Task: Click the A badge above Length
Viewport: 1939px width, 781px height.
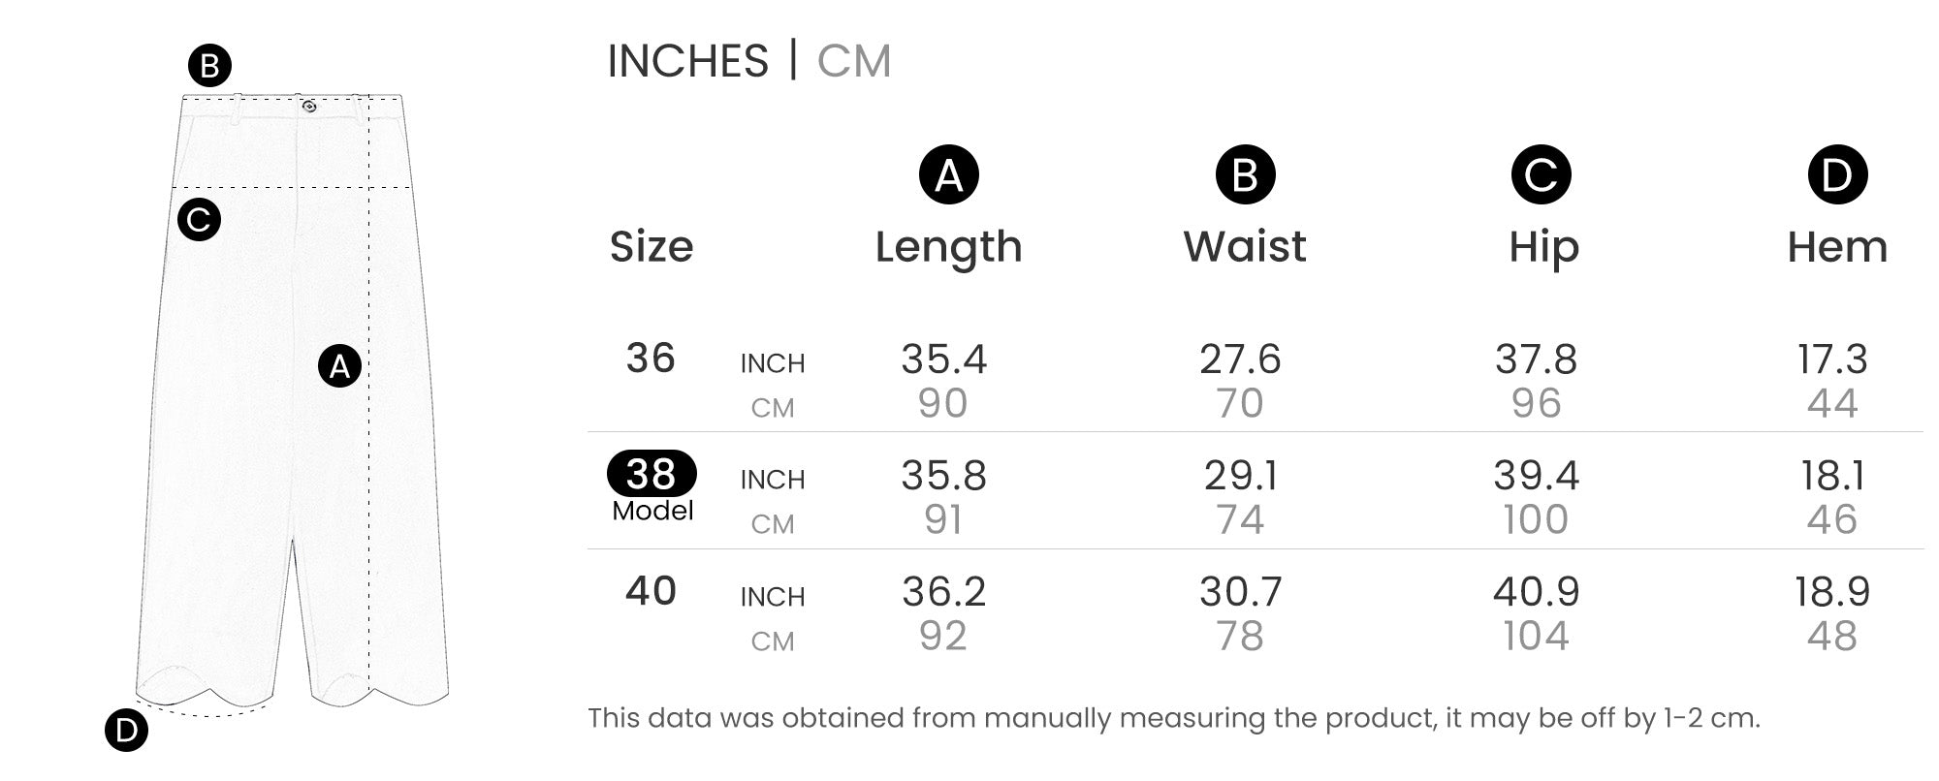Action: [x=948, y=175]
